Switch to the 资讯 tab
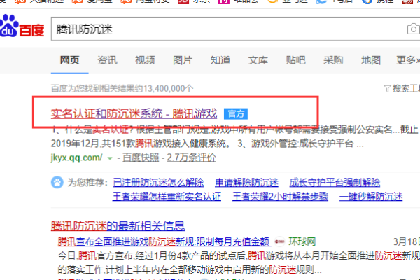This screenshot has width=420, height=280. click(107, 60)
